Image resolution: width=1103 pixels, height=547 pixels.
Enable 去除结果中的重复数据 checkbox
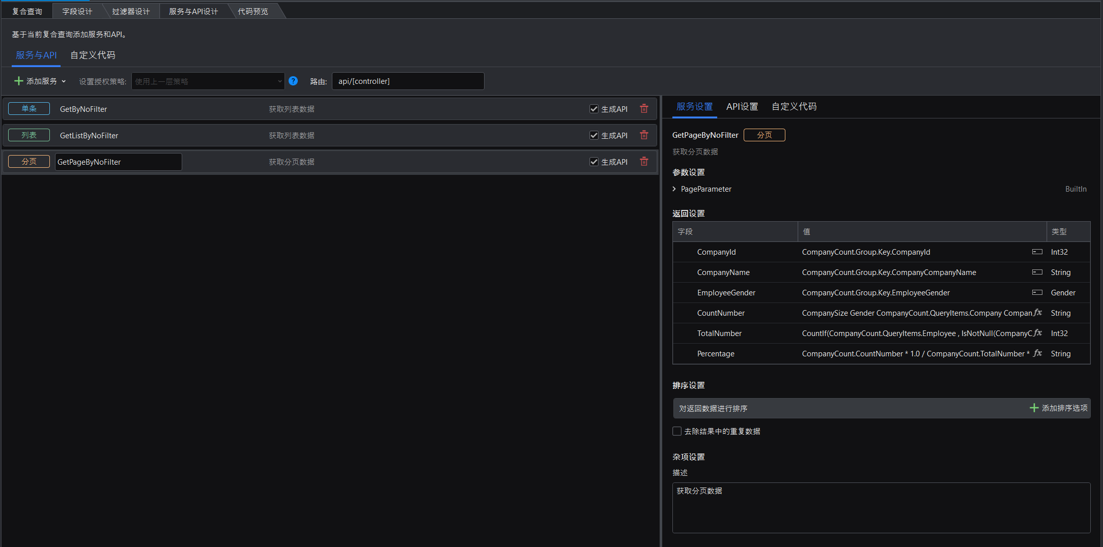point(677,431)
